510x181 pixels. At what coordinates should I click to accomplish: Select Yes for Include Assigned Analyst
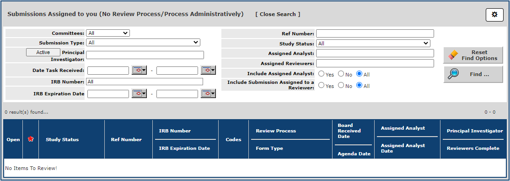pos(322,74)
